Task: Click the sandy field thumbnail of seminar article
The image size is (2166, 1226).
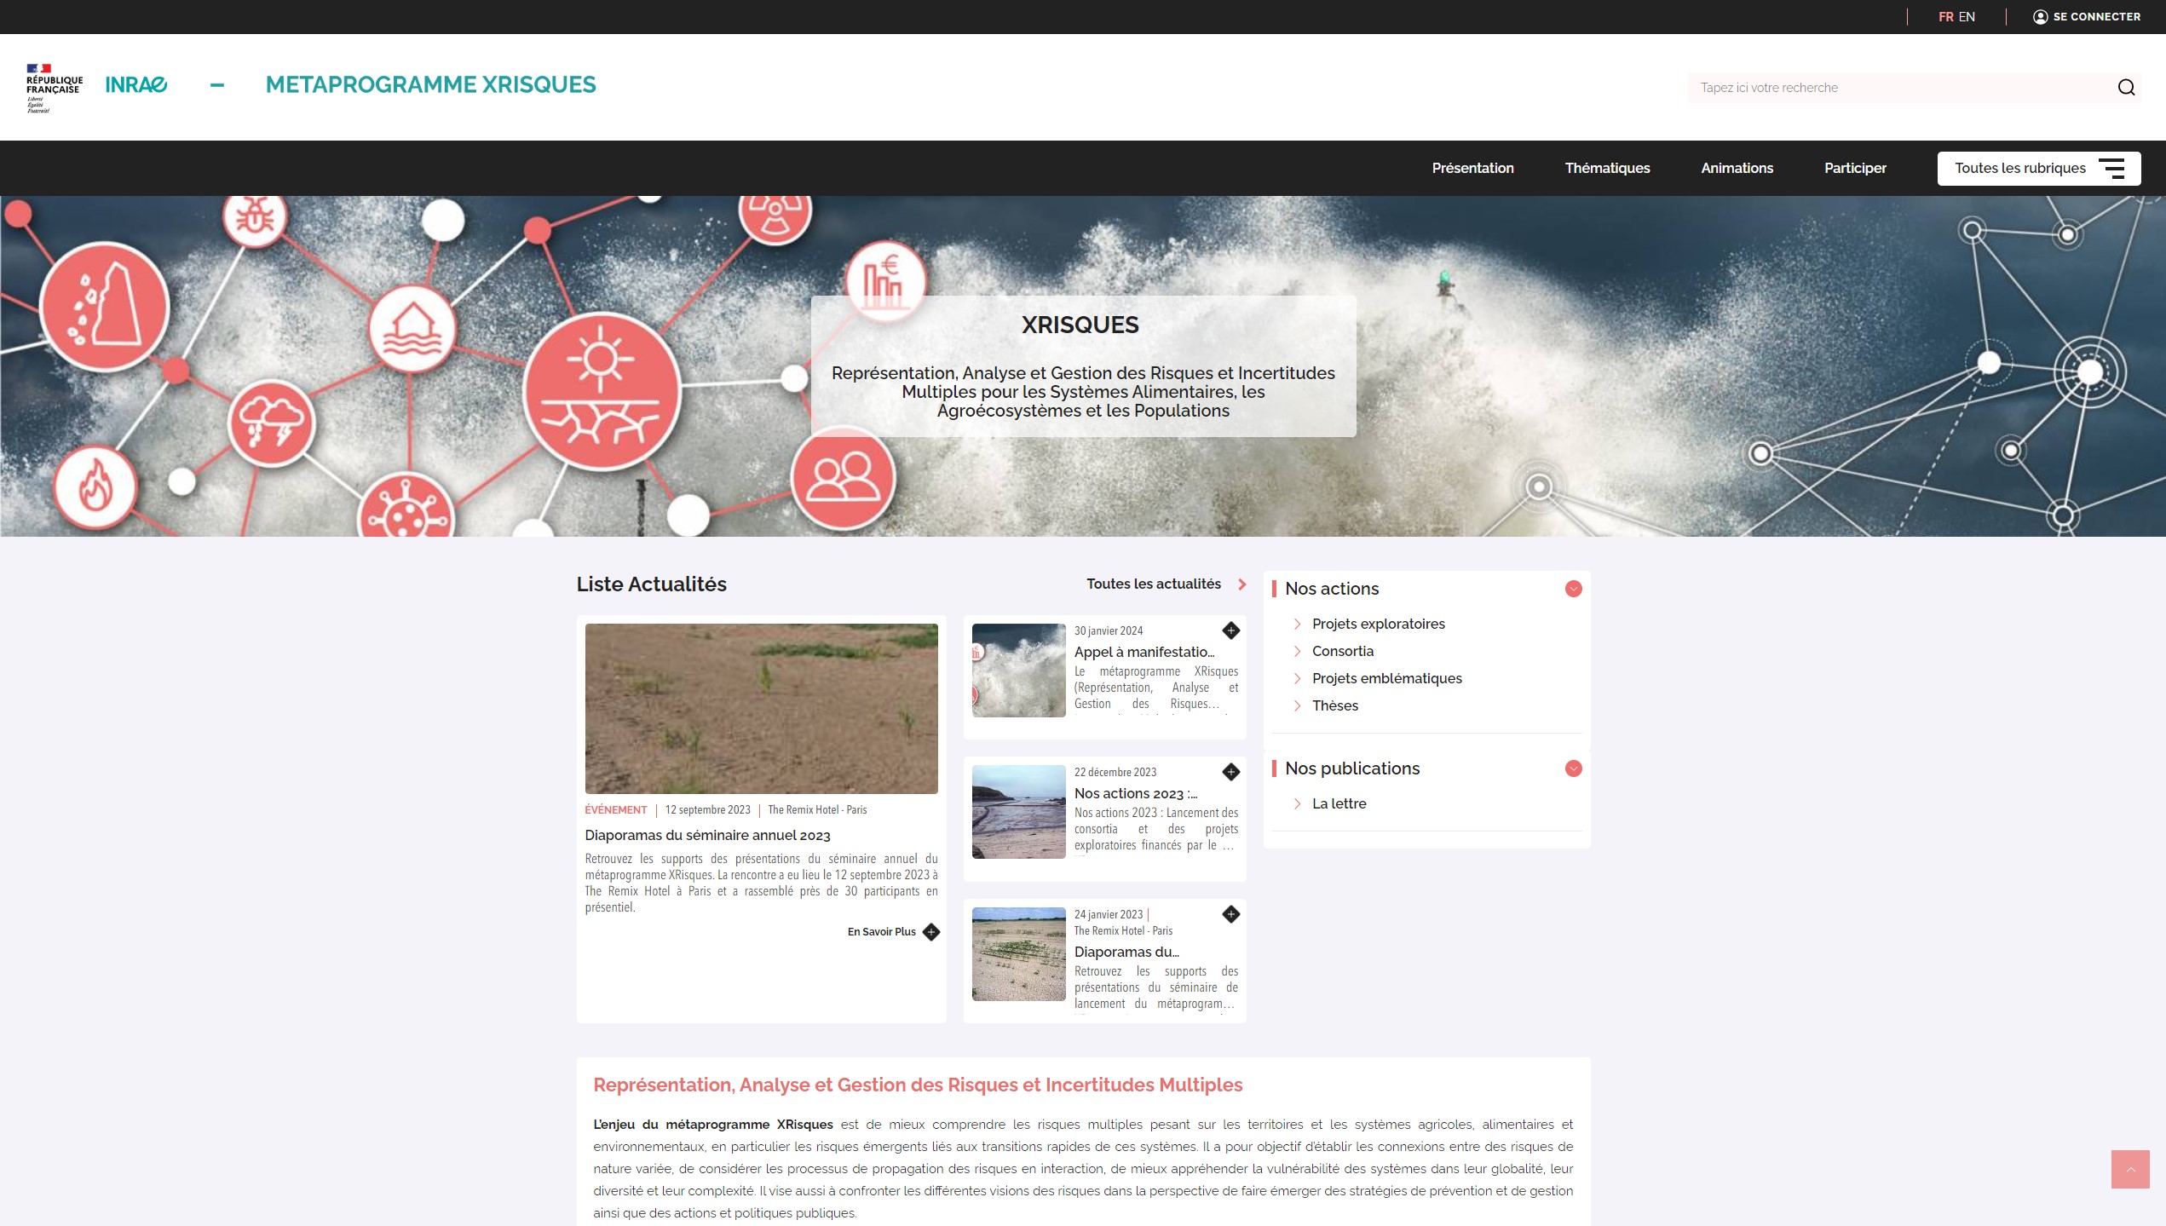Action: point(761,709)
